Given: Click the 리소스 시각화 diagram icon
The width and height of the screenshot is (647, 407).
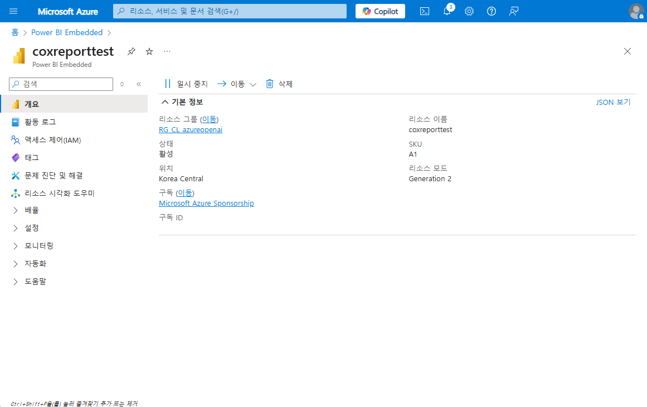Looking at the screenshot, I should tap(15, 193).
